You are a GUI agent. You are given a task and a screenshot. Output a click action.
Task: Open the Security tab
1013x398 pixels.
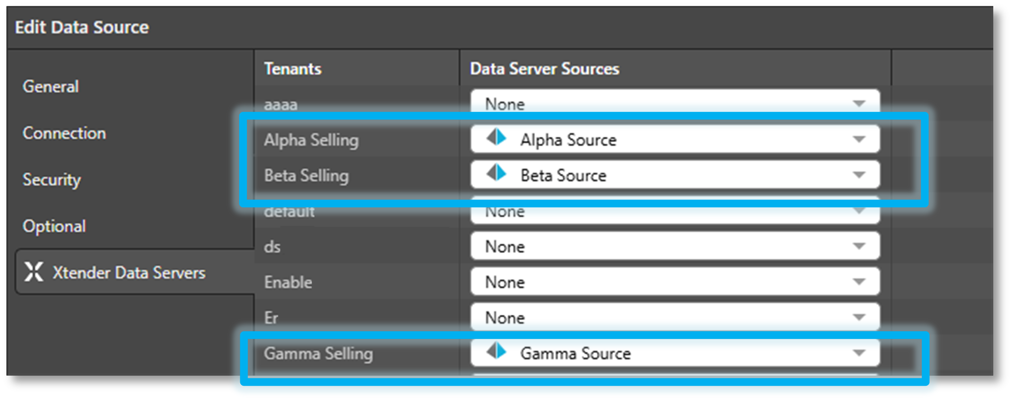click(51, 180)
